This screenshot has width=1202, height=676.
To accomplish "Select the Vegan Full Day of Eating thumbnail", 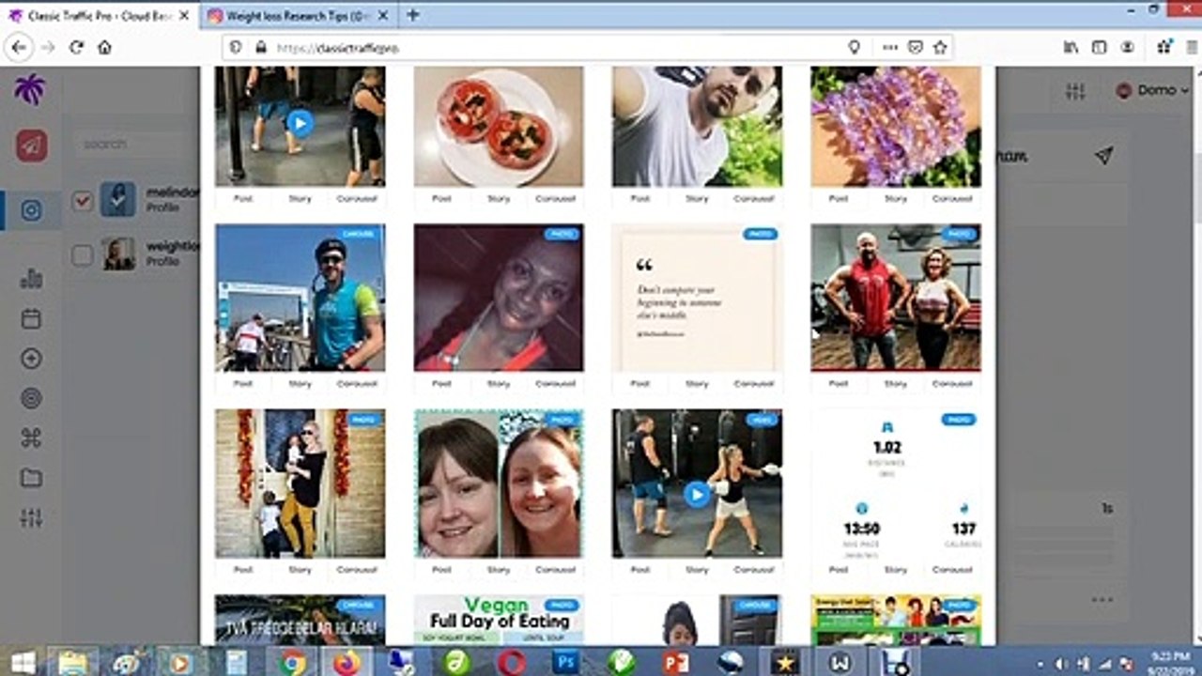I will (x=499, y=620).
